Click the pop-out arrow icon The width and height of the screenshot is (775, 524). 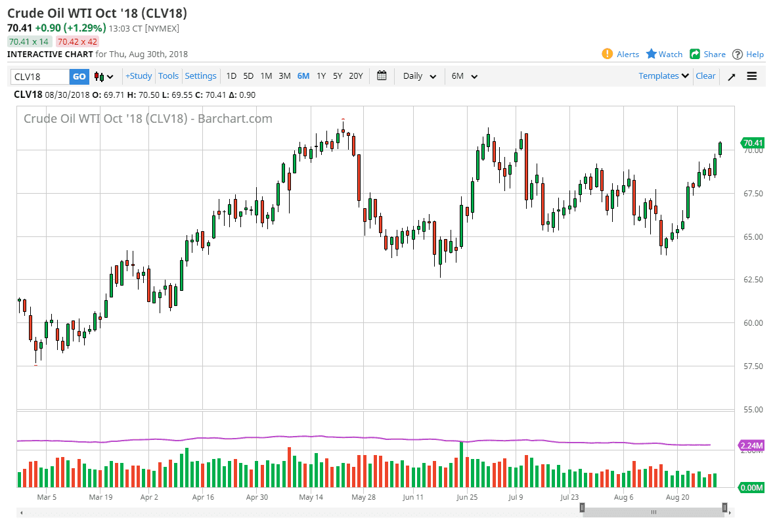(731, 76)
